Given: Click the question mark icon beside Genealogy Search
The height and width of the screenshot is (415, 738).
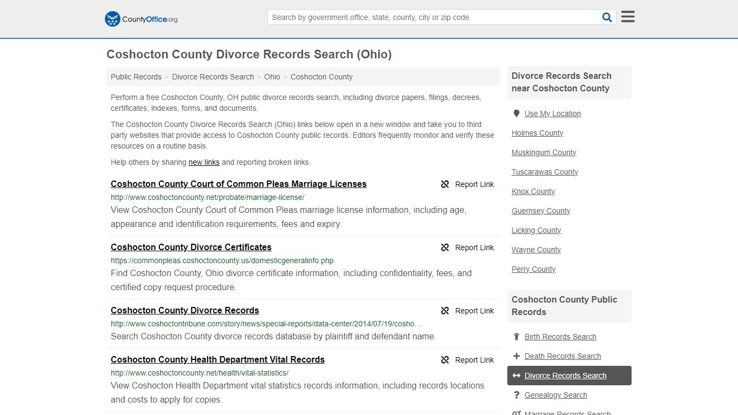Looking at the screenshot, I should (516, 395).
